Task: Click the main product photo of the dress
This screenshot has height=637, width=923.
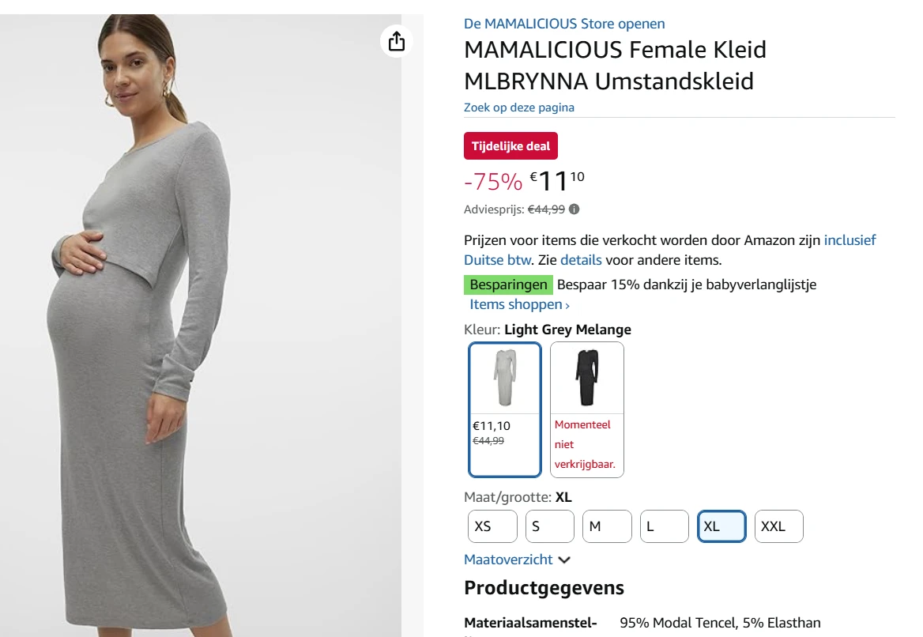Action: [x=205, y=316]
